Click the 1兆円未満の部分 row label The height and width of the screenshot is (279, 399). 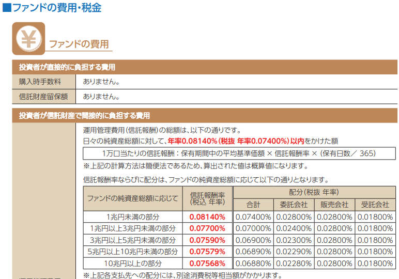133,217
